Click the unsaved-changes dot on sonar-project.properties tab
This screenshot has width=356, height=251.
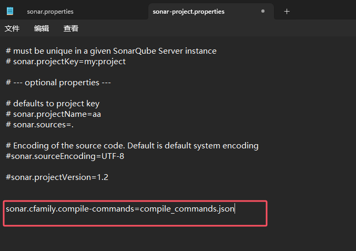click(x=263, y=11)
